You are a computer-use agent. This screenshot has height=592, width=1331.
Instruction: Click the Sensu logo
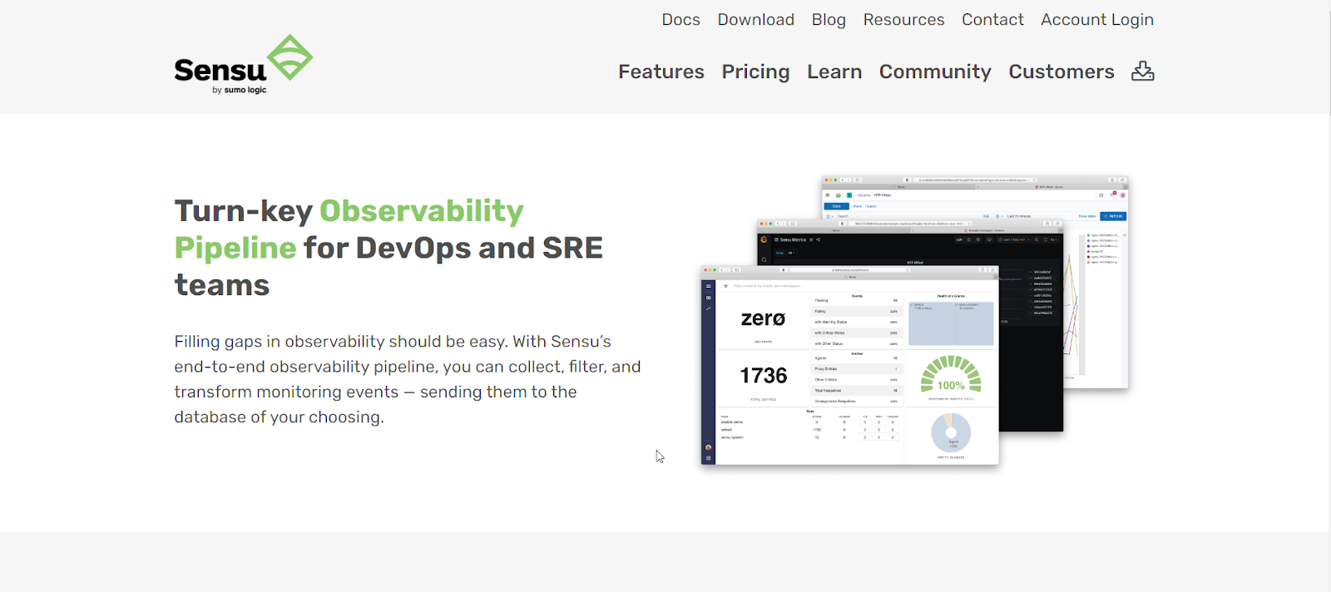[243, 65]
